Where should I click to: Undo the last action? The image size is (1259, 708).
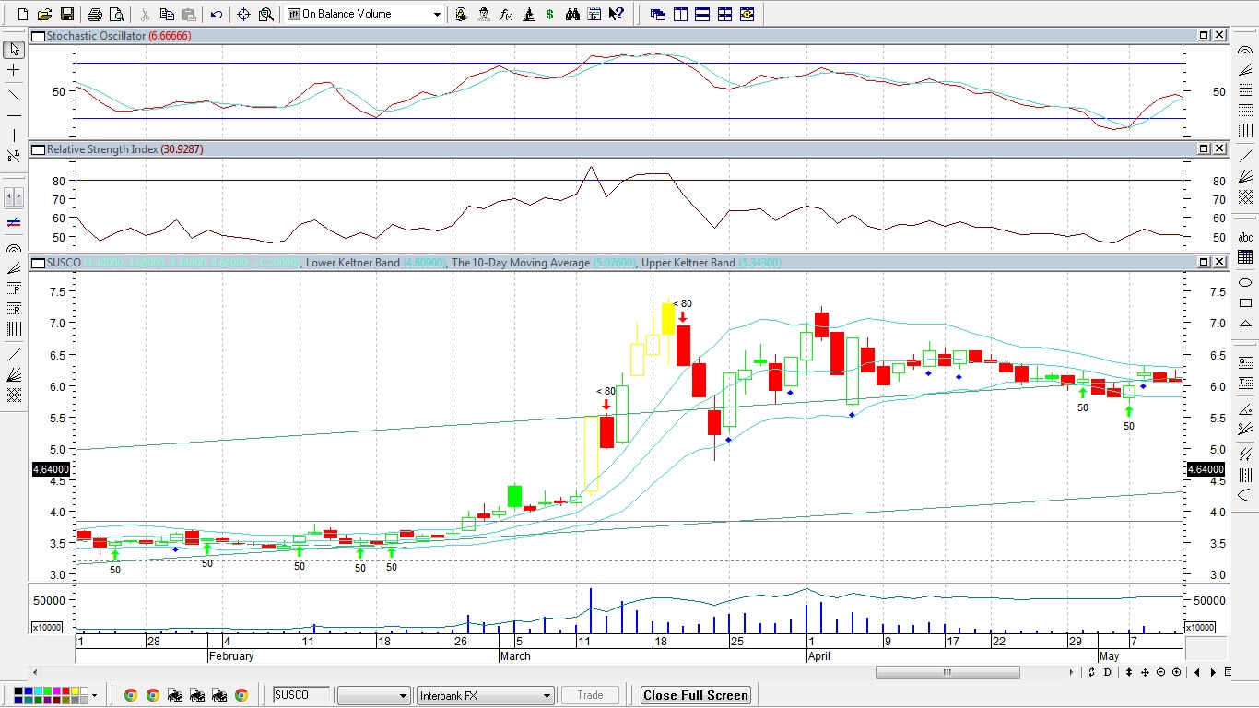[x=217, y=14]
